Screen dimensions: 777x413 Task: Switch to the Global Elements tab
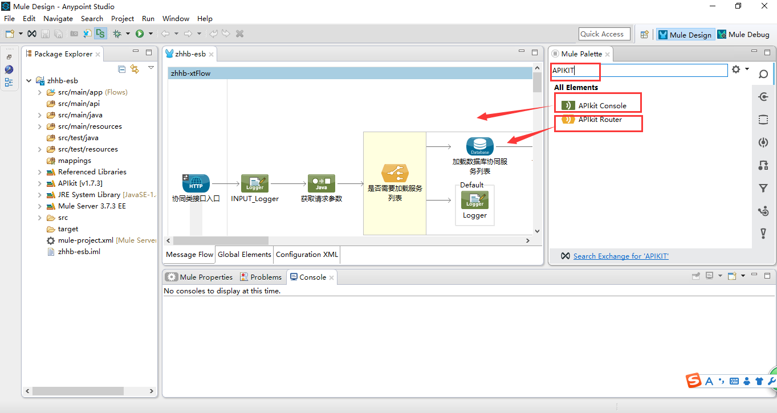(245, 255)
